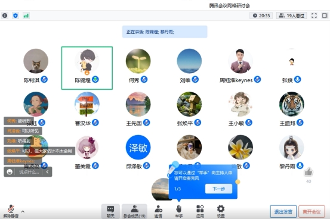
Task: Invite people with the 邀请 icon
Action: (158, 211)
